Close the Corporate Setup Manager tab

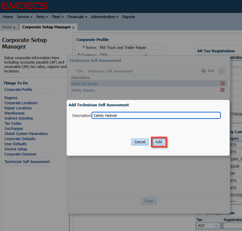pyautogui.click(x=73, y=28)
